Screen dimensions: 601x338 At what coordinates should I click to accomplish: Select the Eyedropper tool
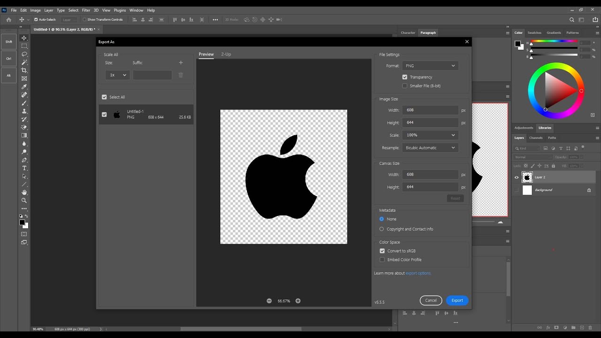point(24,87)
